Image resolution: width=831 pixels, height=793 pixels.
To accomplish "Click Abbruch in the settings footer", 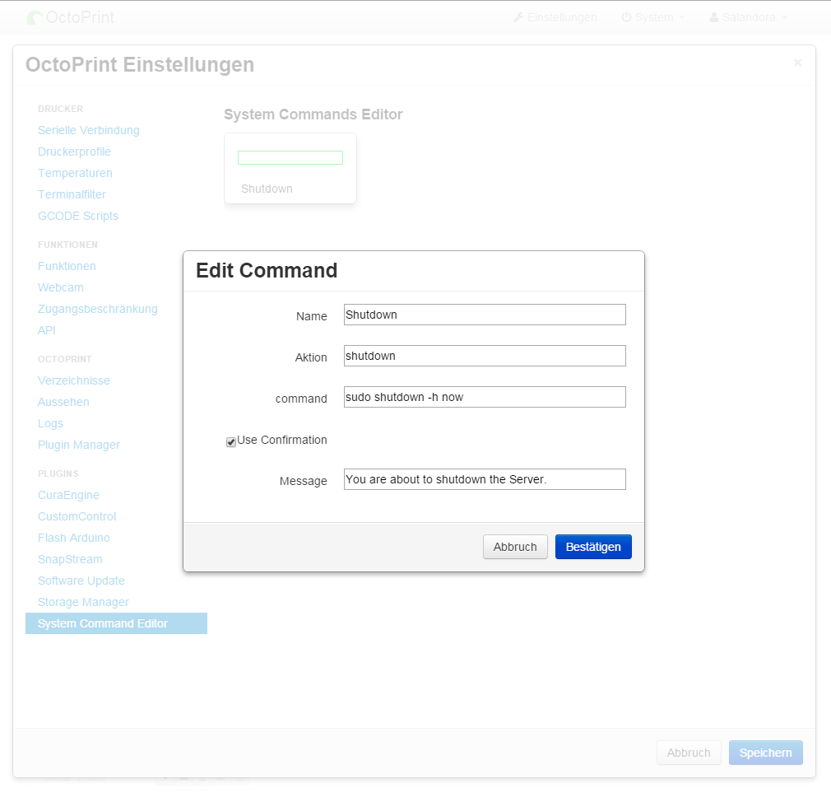I will (x=689, y=753).
